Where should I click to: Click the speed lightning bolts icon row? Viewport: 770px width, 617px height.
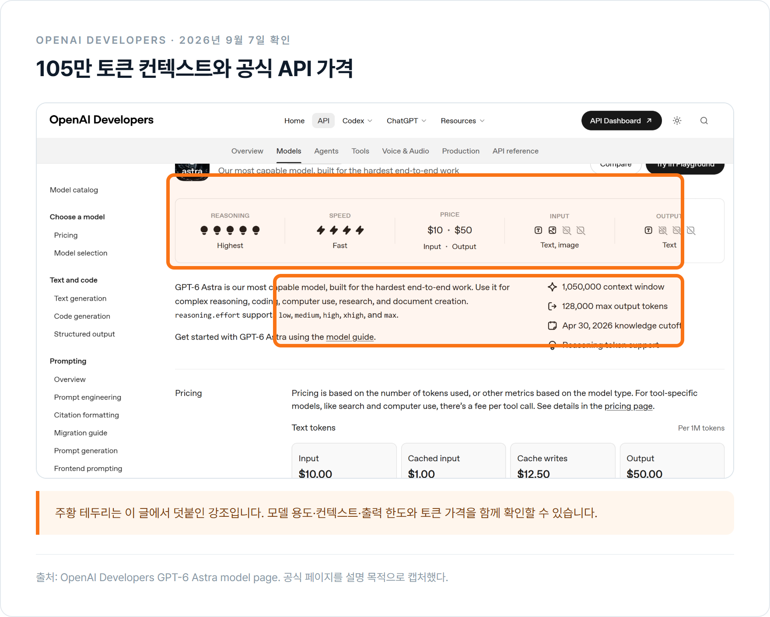(x=340, y=230)
